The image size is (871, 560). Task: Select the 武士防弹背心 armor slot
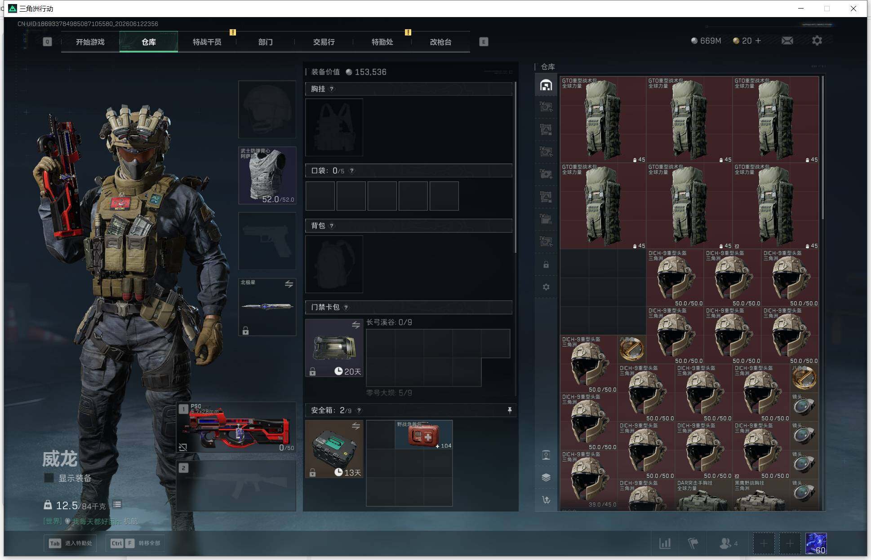(x=267, y=175)
